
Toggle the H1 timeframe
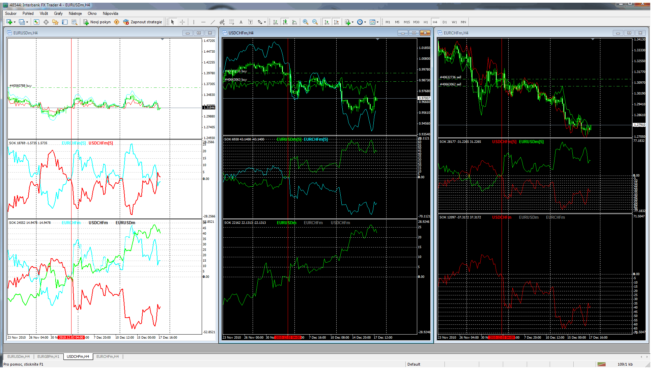(x=426, y=22)
